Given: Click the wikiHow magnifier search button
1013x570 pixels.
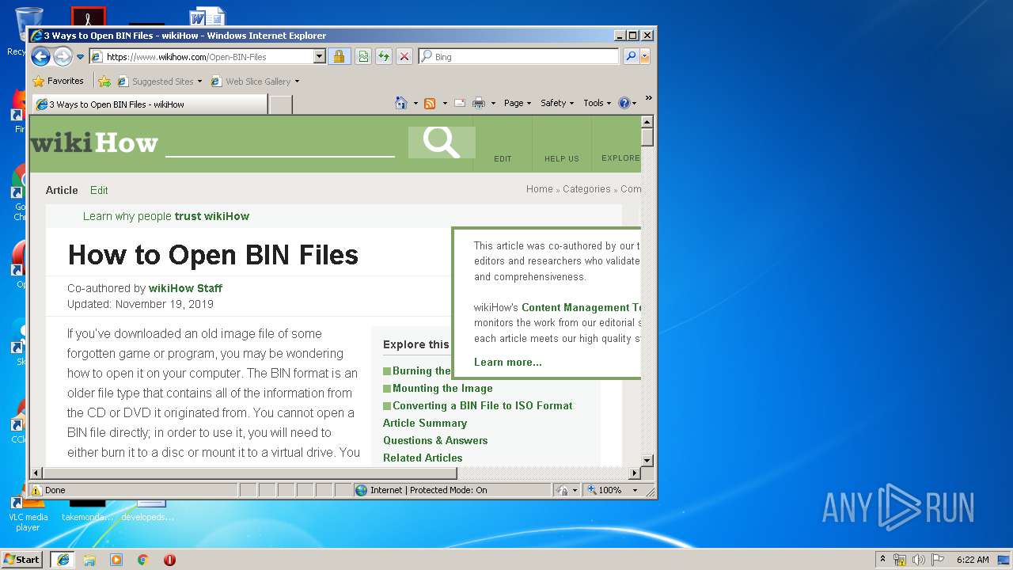Looking at the screenshot, I should pos(442,142).
